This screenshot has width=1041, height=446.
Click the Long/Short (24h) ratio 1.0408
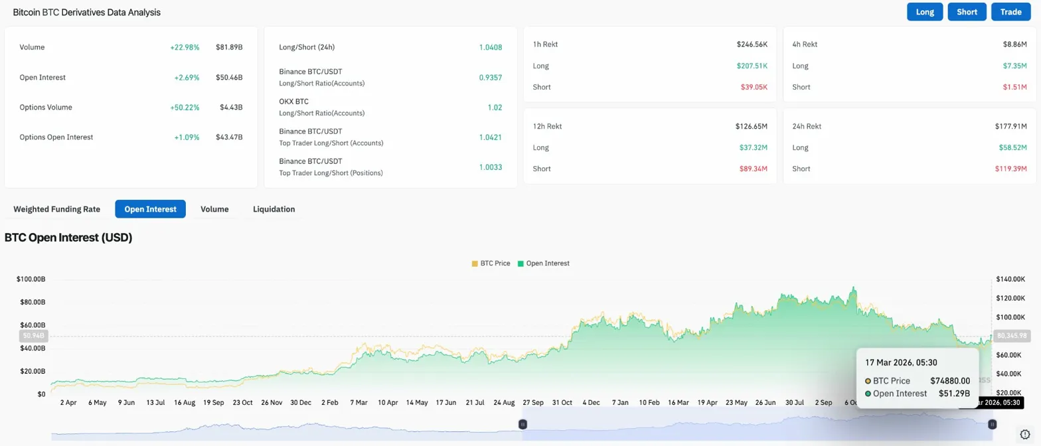(490, 48)
